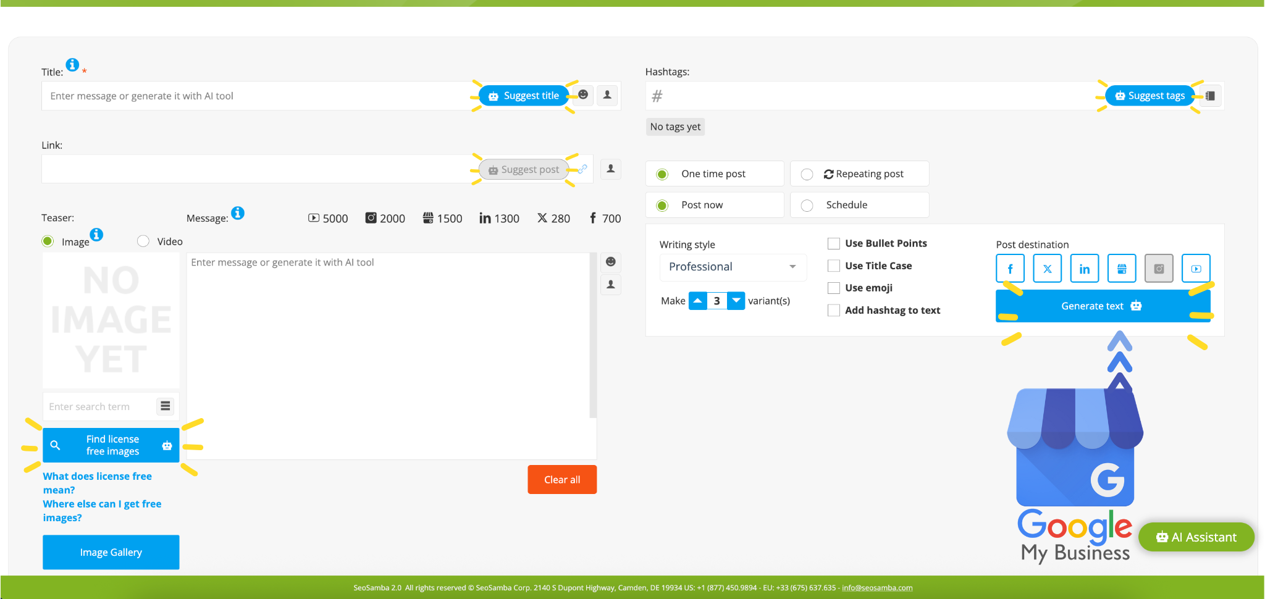
Task: Click the Message info icon
Action: (x=238, y=213)
